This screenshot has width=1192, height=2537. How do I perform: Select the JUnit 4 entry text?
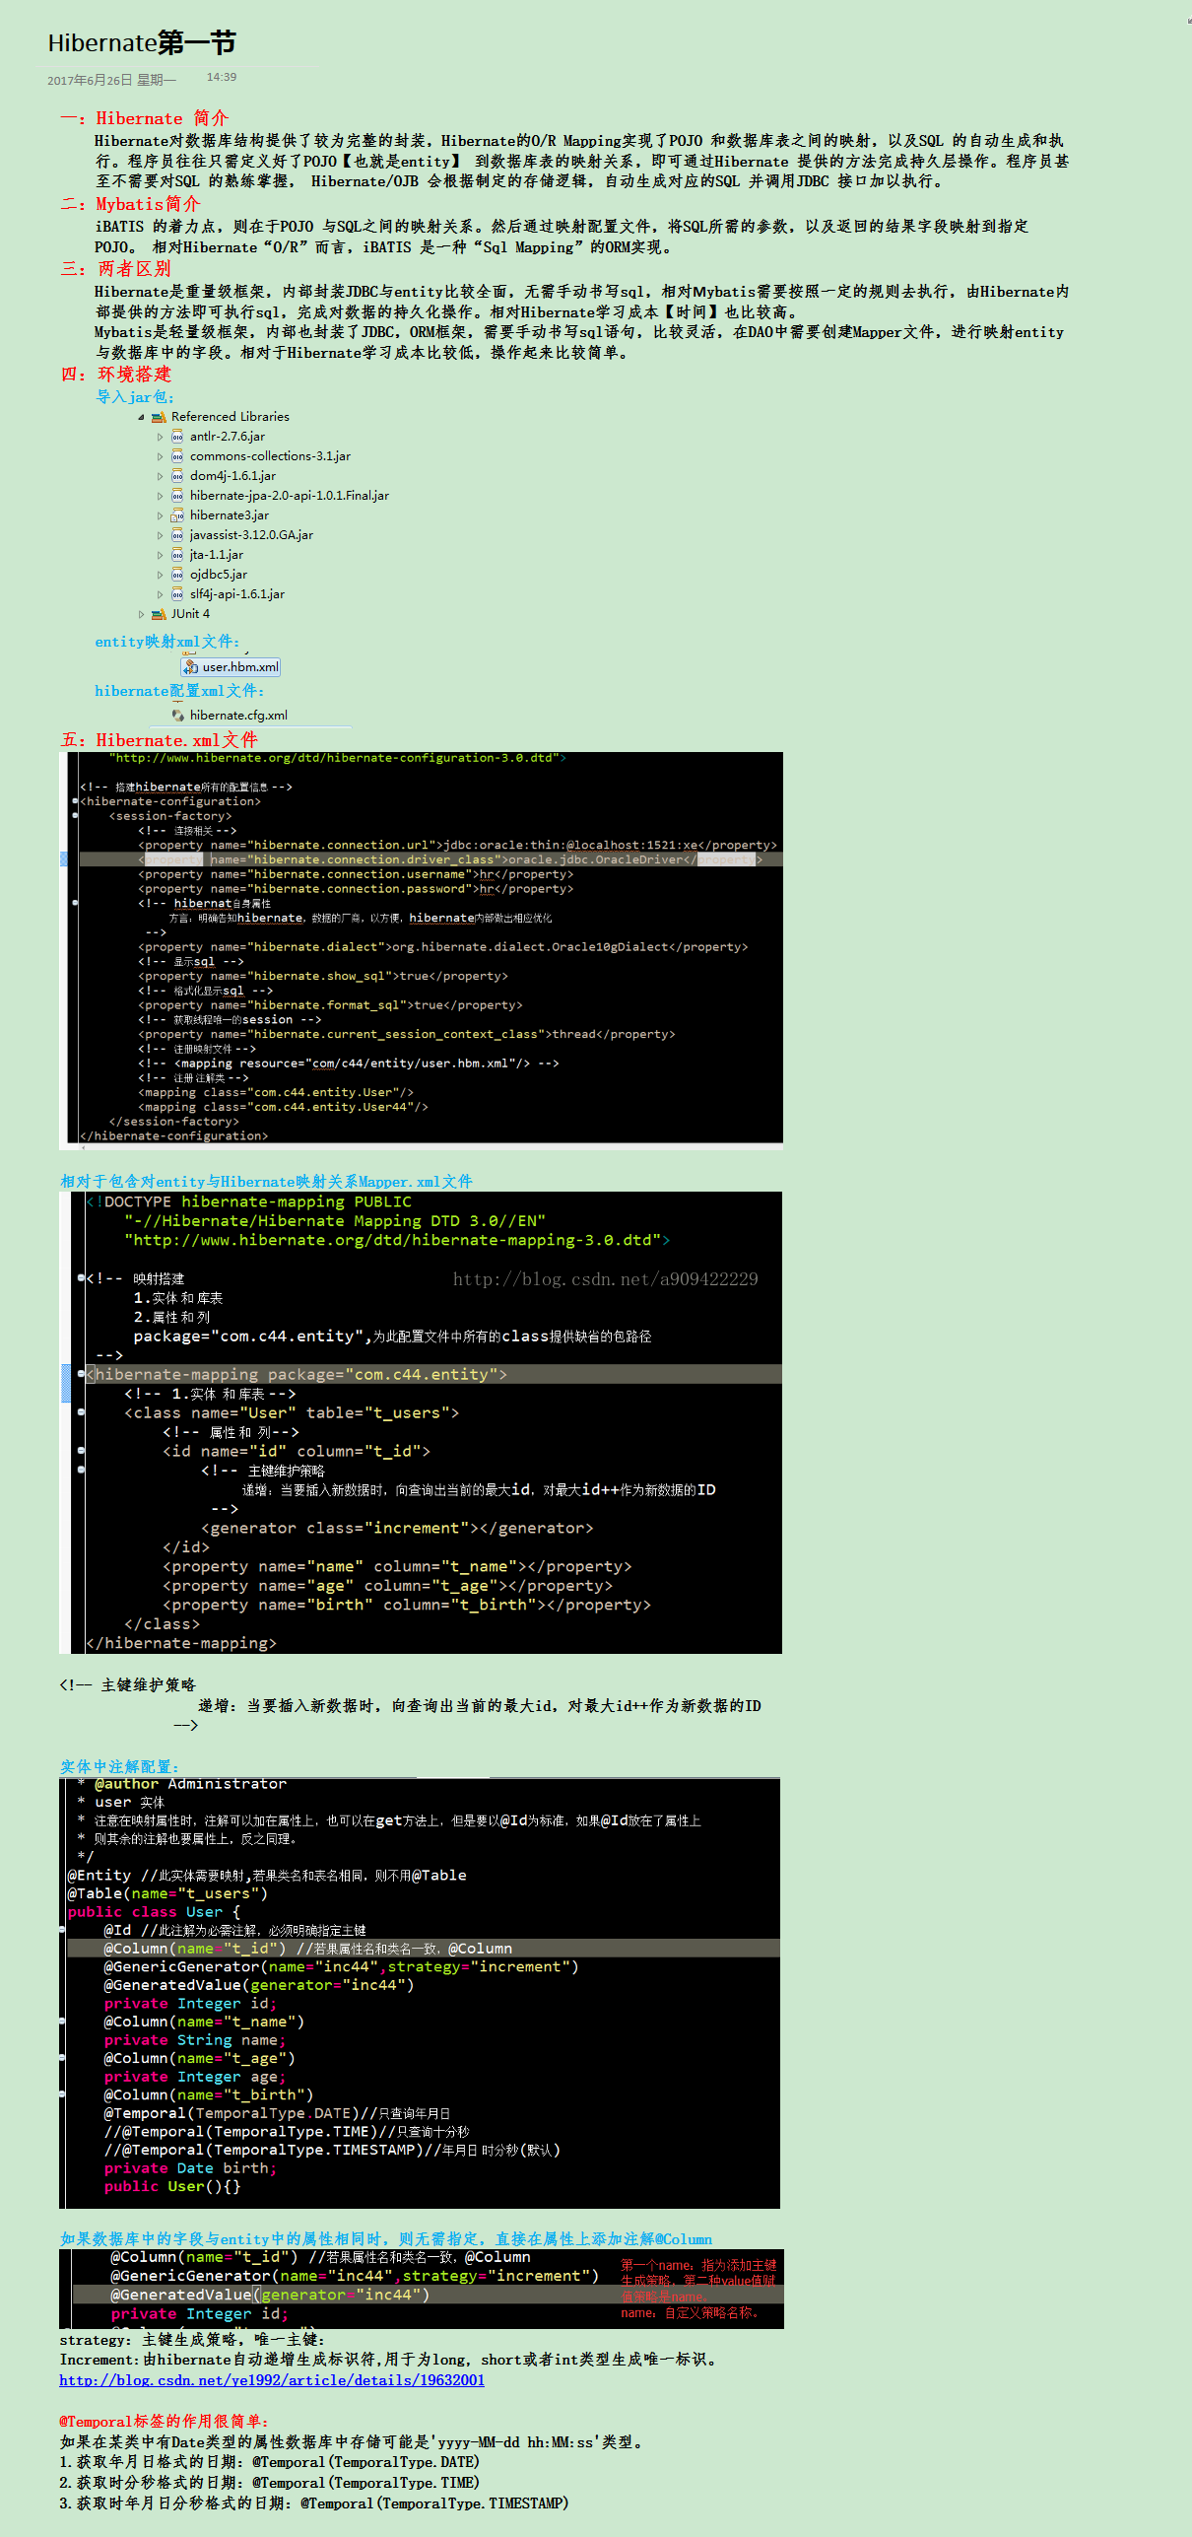[x=190, y=614]
